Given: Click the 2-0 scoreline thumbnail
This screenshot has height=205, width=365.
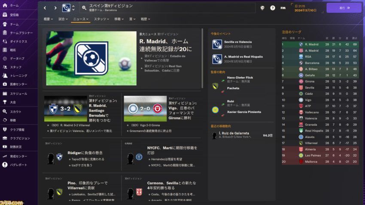Looking at the screenshot, I should (145, 109).
